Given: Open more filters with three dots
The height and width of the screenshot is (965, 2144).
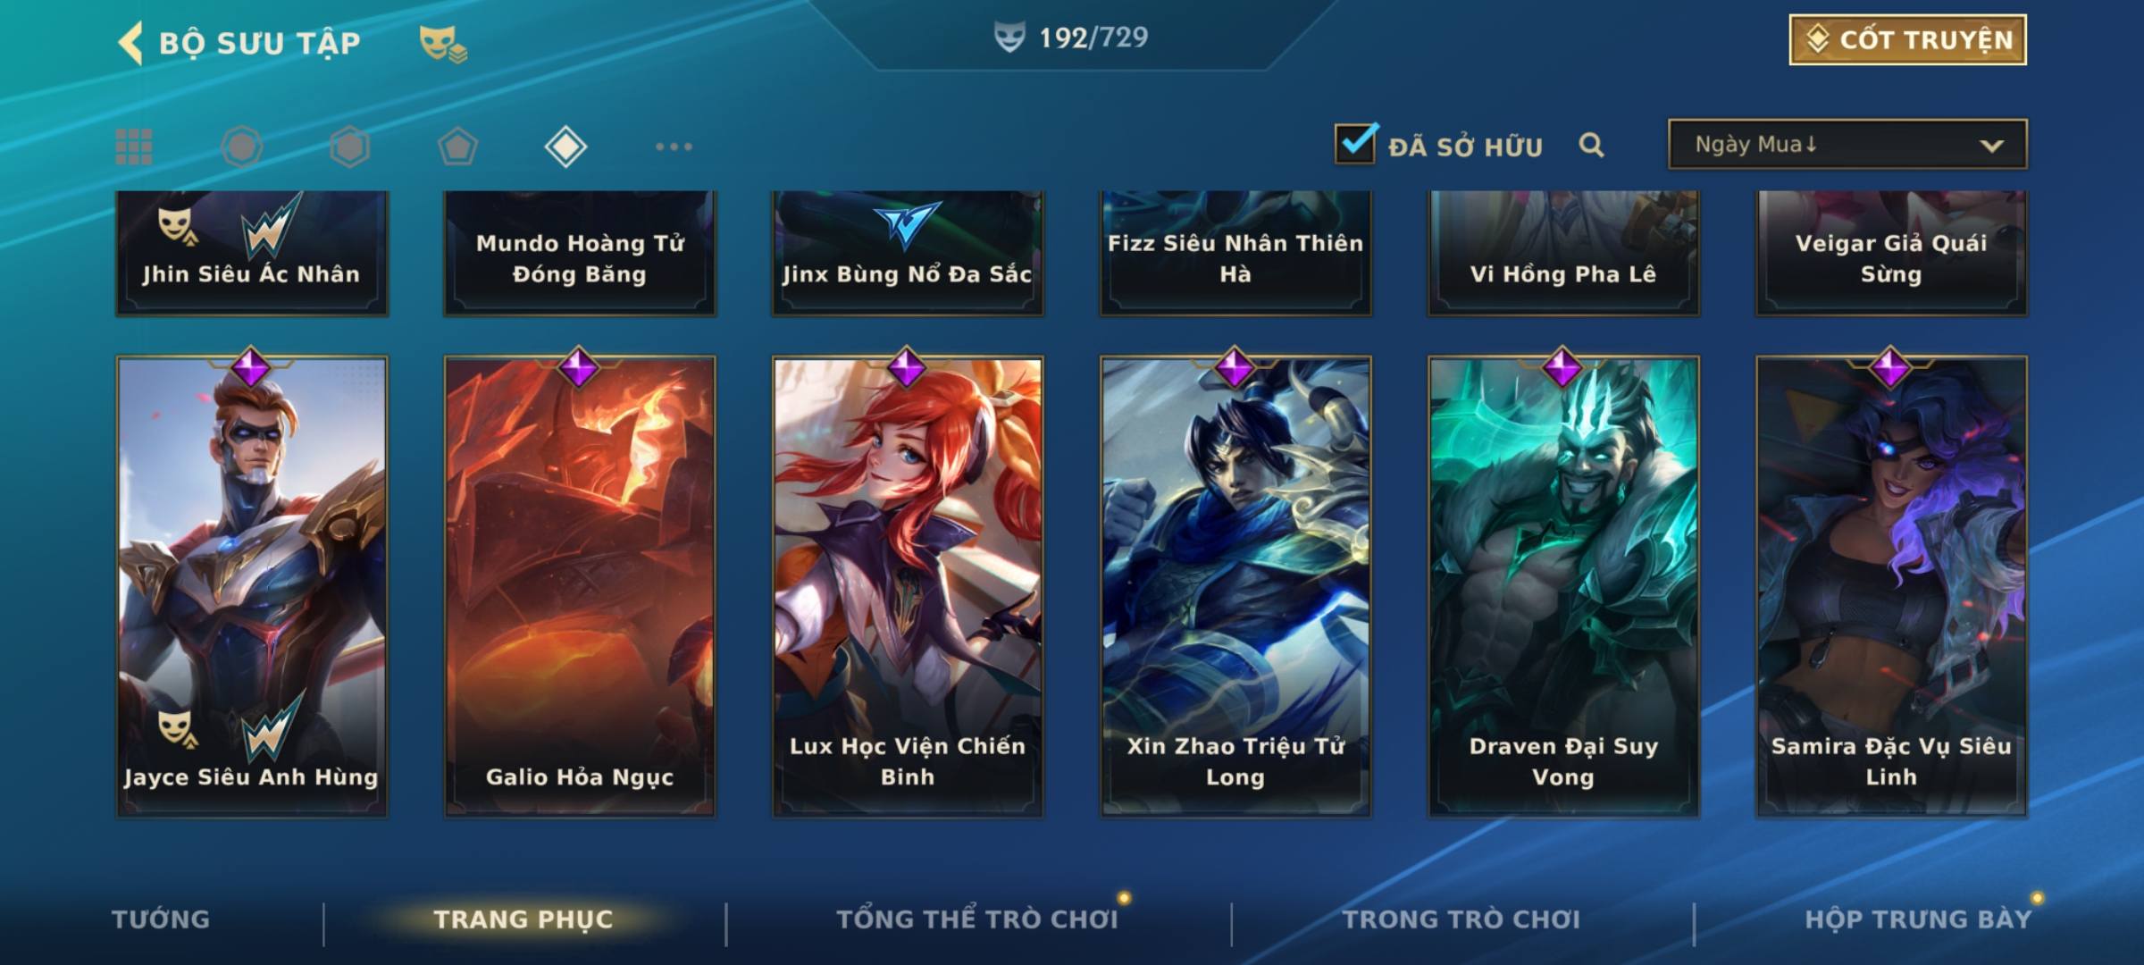Looking at the screenshot, I should point(674,147).
